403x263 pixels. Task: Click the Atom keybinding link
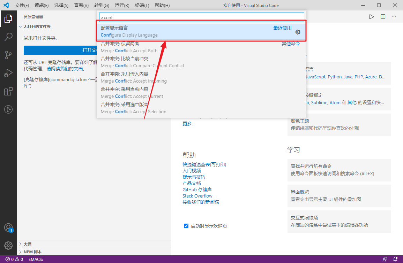(x=335, y=102)
